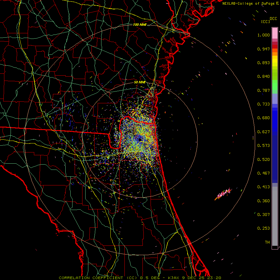The height and width of the screenshot is (280, 280).
Task: Click the 0.893 color scale label
Action: [x=264, y=63]
